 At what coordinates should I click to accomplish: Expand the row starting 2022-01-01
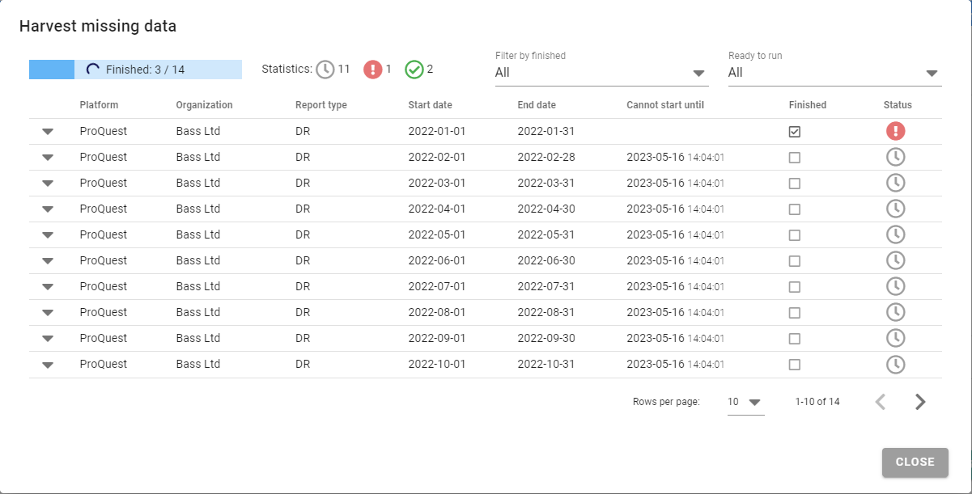click(48, 132)
